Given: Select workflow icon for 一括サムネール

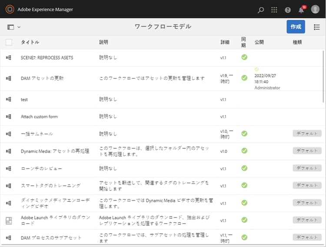Looking at the screenshot, I should click(x=9, y=134).
